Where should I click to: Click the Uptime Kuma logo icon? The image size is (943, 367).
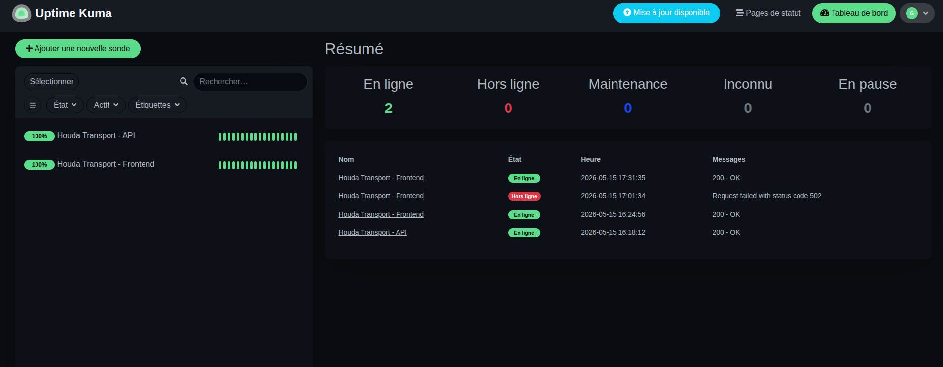(21, 13)
